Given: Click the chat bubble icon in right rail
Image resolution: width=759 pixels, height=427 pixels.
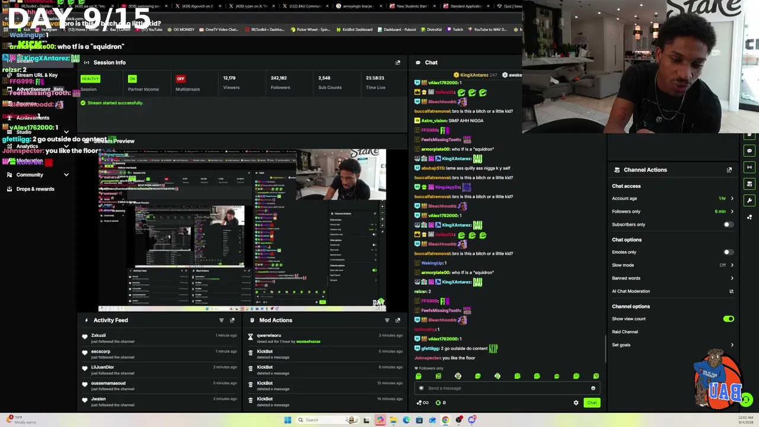Looking at the screenshot, I should pos(750,151).
